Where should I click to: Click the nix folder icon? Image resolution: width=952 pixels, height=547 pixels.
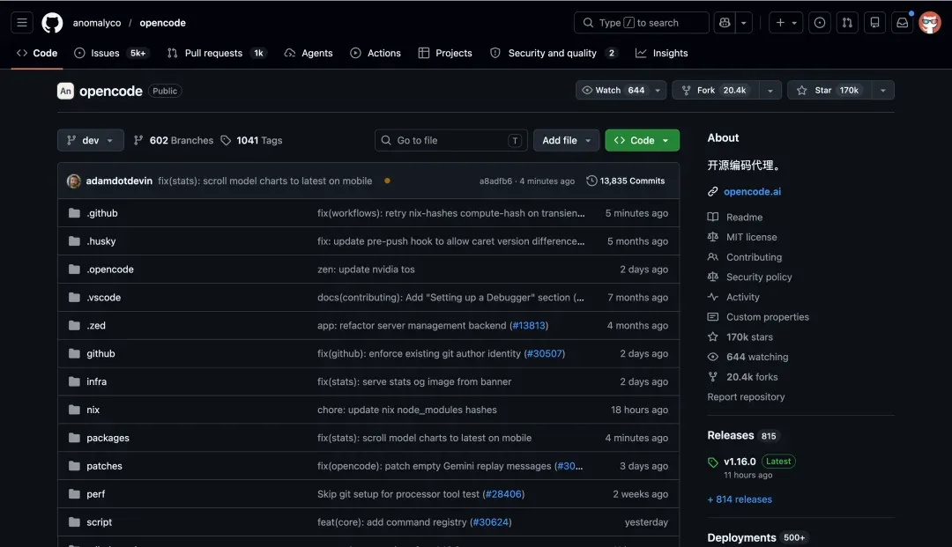(74, 410)
